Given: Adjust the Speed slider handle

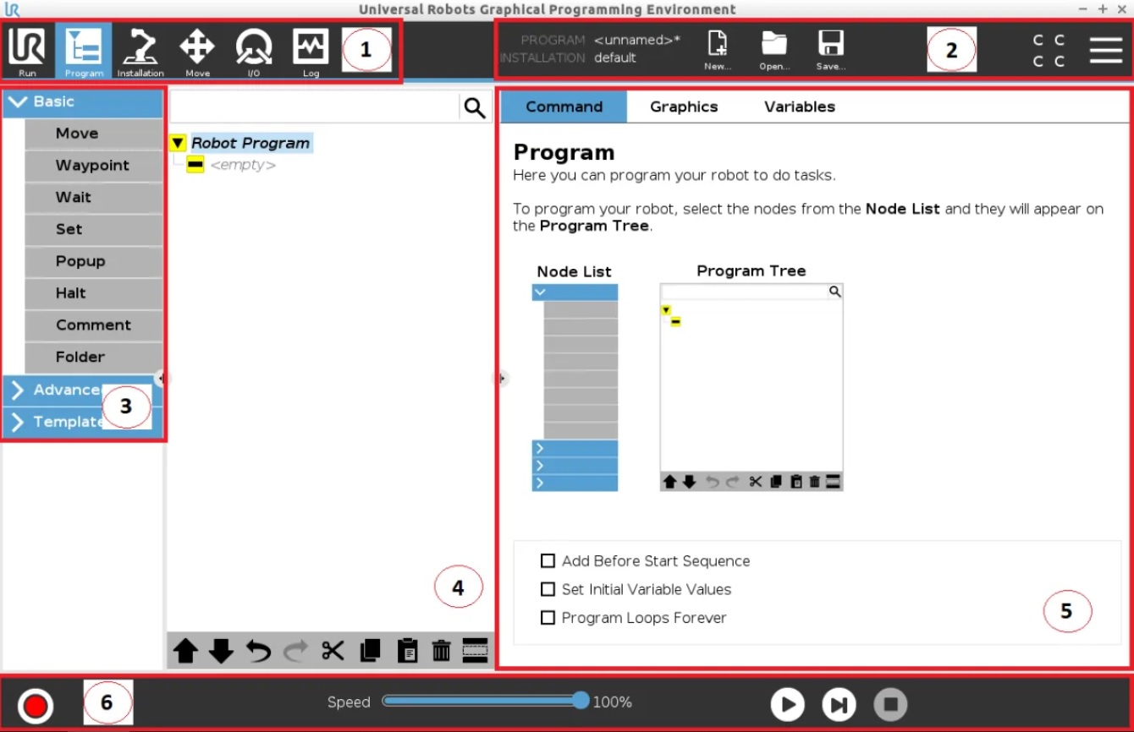Looking at the screenshot, I should (x=581, y=701).
